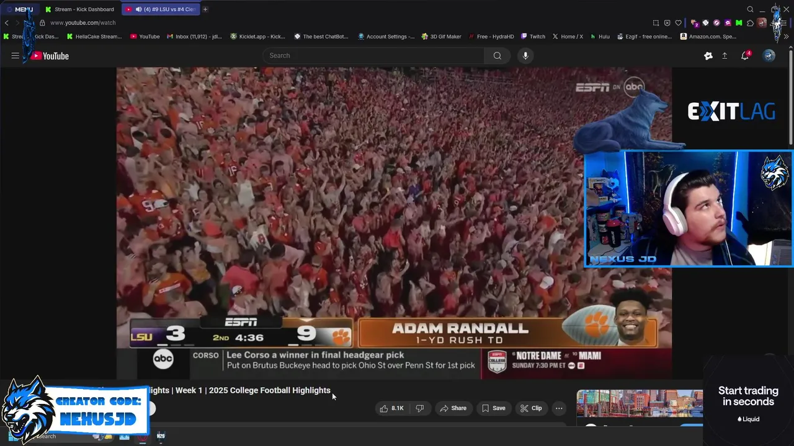Click the YouTube logo
This screenshot has height=446, width=794.
49,56
